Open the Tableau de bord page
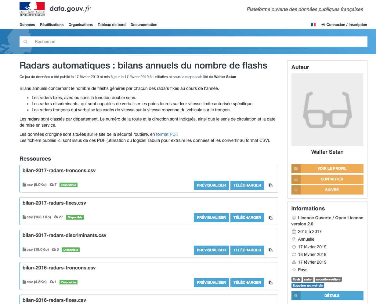This screenshot has height=304, width=376. pyautogui.click(x=111, y=25)
